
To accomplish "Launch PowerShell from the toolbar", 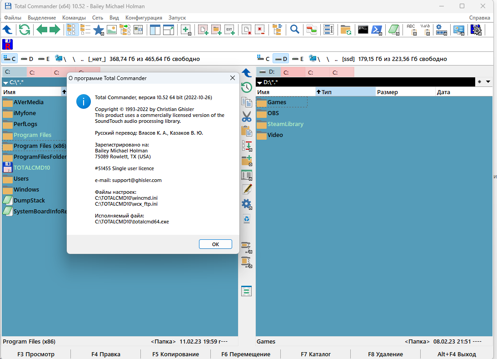I will 377,30.
